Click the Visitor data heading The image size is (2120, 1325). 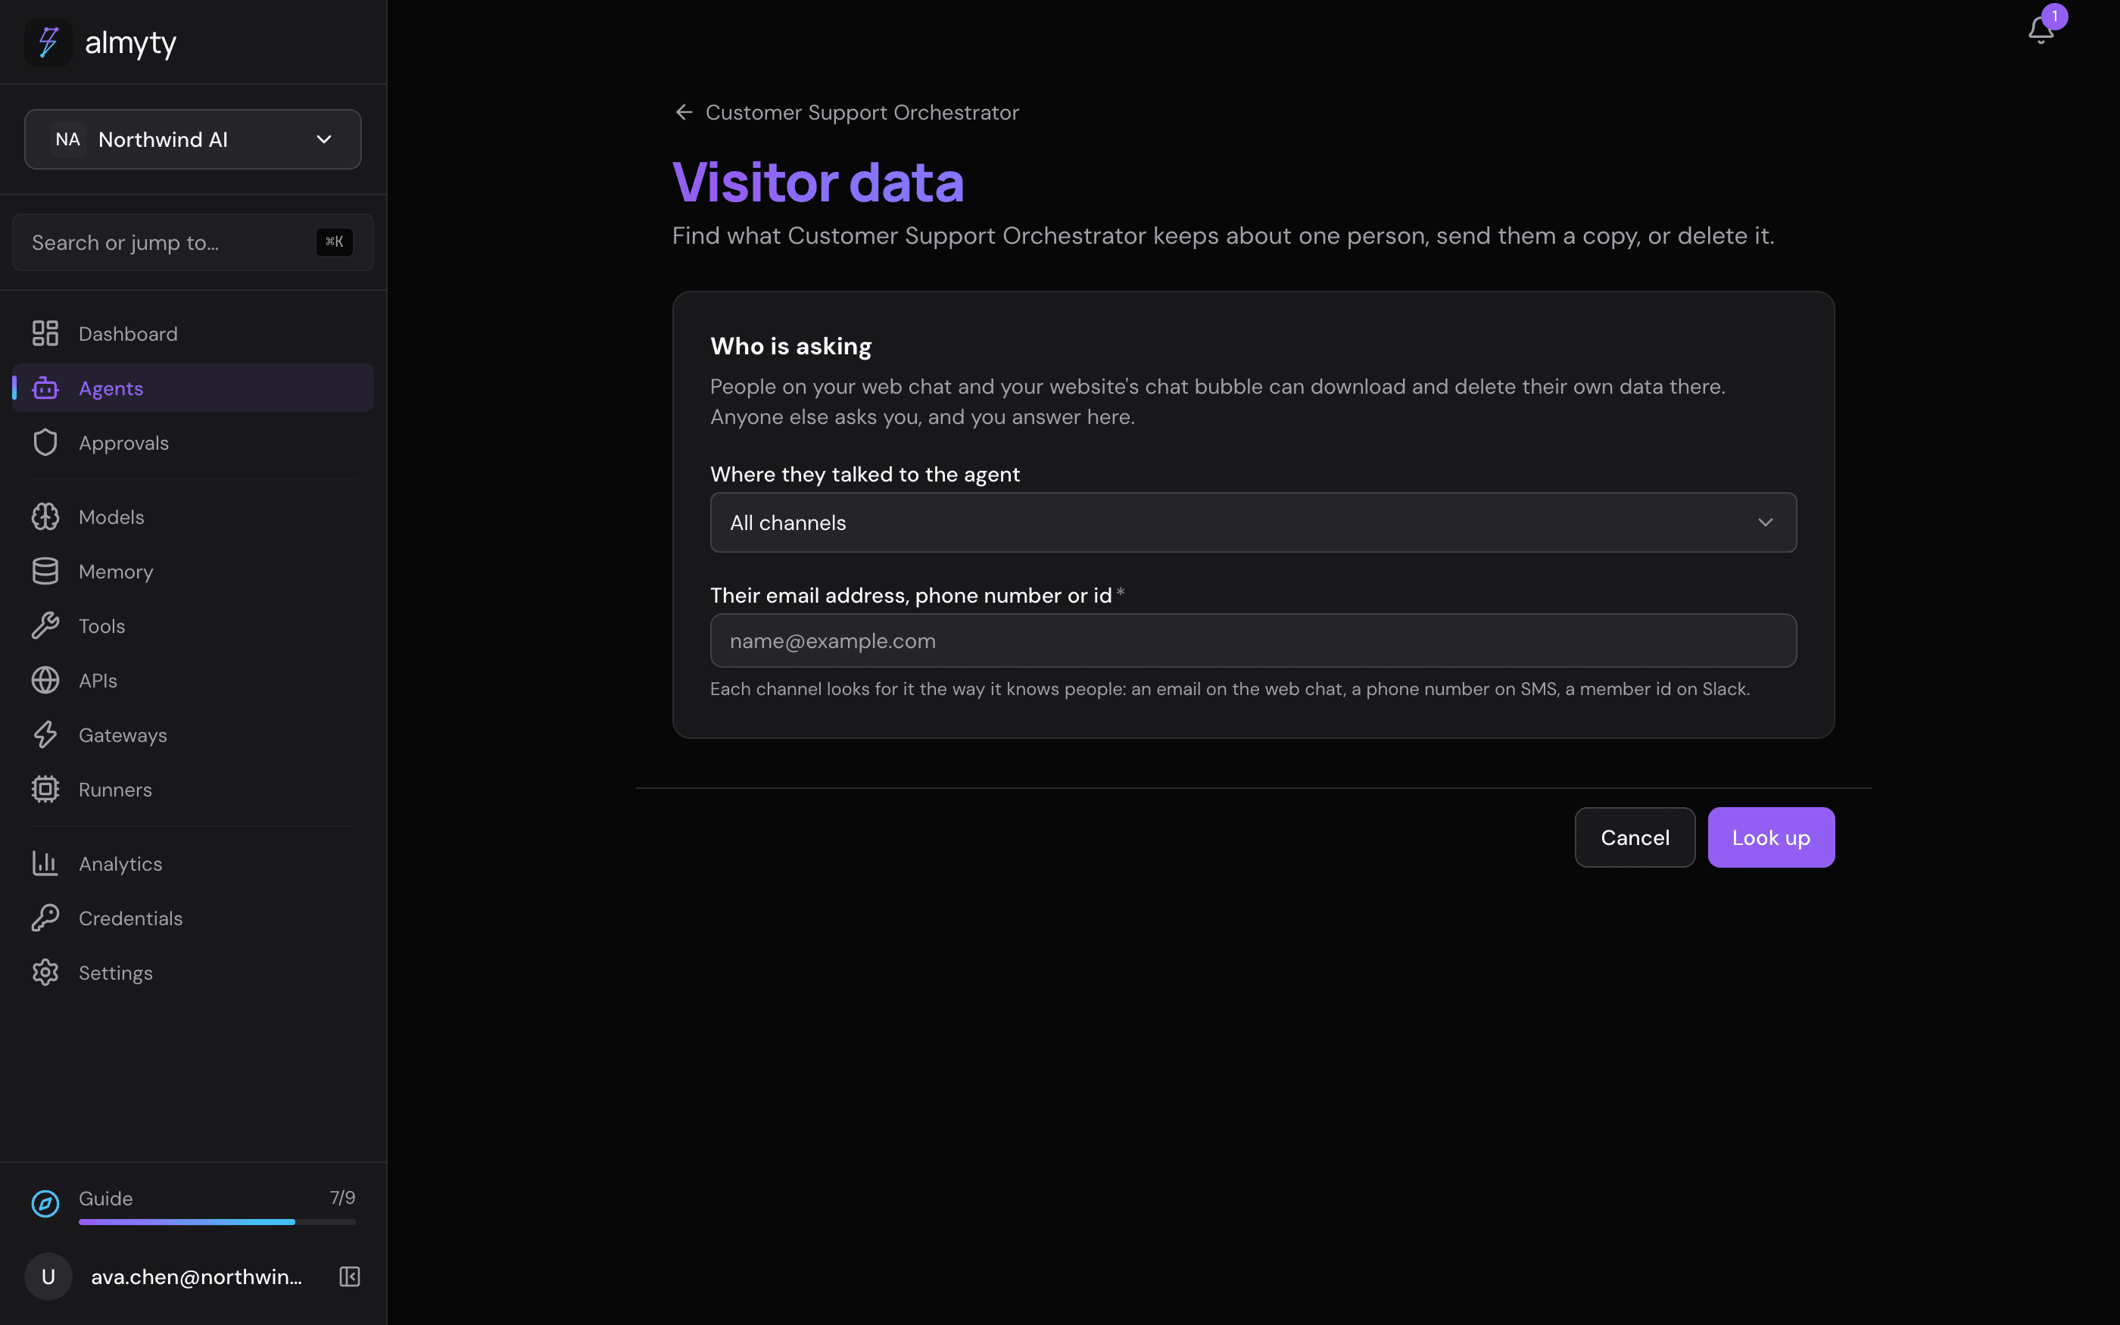(x=818, y=182)
